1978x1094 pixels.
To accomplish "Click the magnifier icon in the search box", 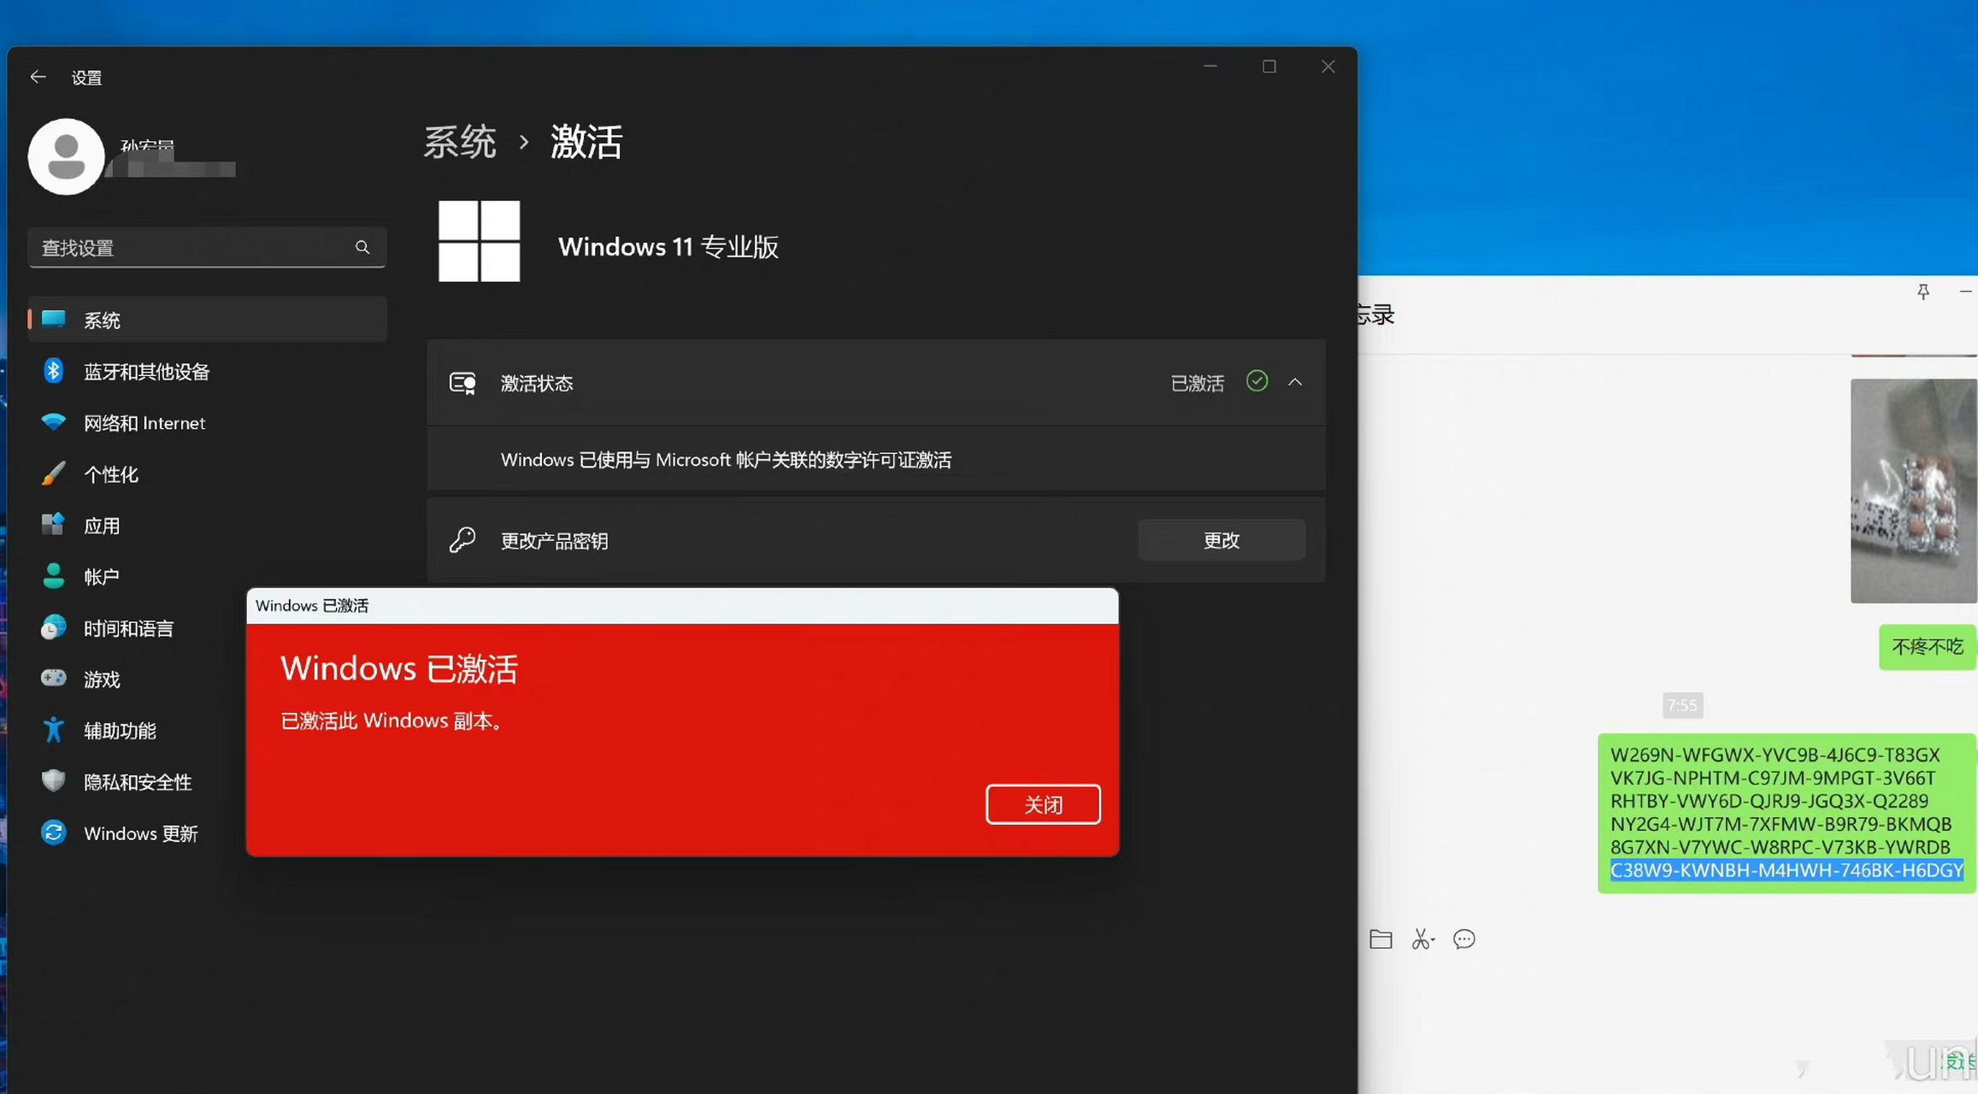I will coord(362,247).
